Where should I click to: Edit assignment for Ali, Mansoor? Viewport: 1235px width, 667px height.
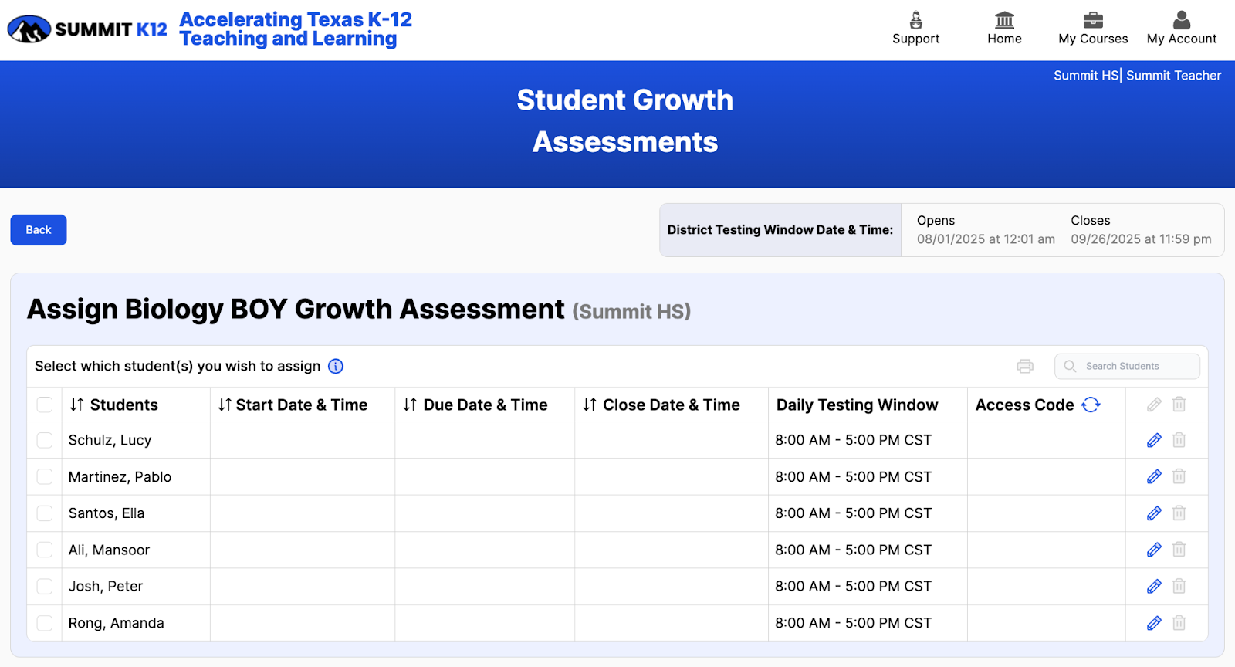[1154, 550]
